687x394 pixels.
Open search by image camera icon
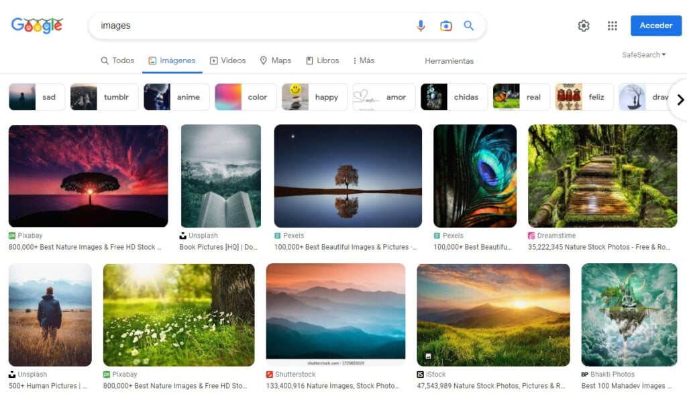445,26
